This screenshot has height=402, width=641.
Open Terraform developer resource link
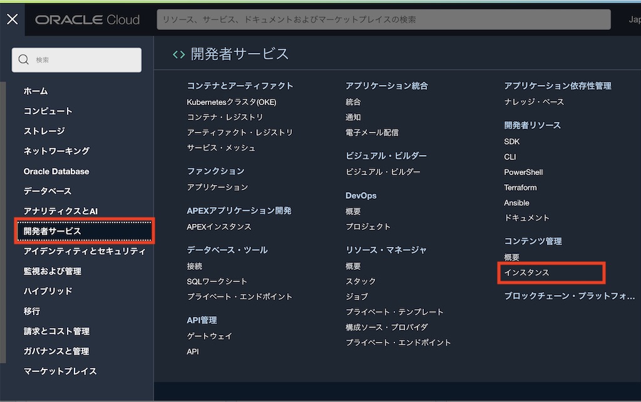tap(520, 188)
